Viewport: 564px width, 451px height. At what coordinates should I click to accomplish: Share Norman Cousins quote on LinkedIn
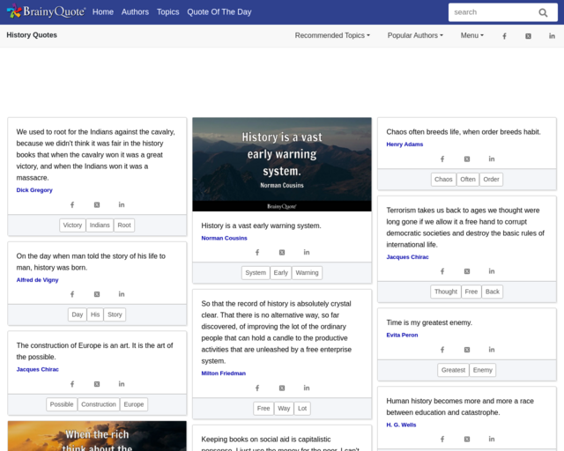click(307, 253)
